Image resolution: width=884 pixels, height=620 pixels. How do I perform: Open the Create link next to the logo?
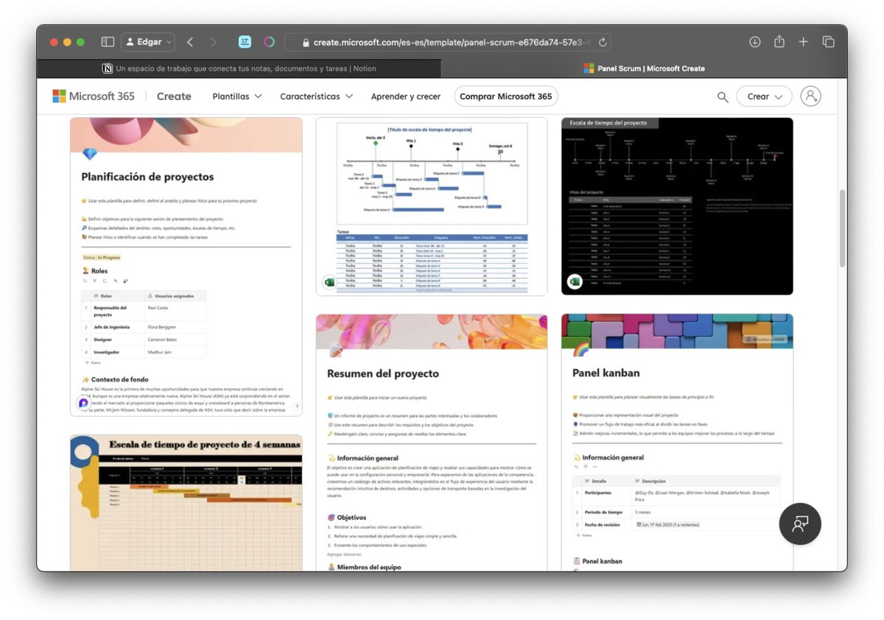tap(174, 96)
